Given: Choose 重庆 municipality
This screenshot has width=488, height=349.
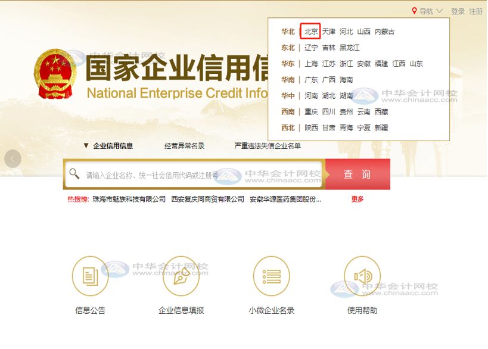Looking at the screenshot, I should [311, 112].
